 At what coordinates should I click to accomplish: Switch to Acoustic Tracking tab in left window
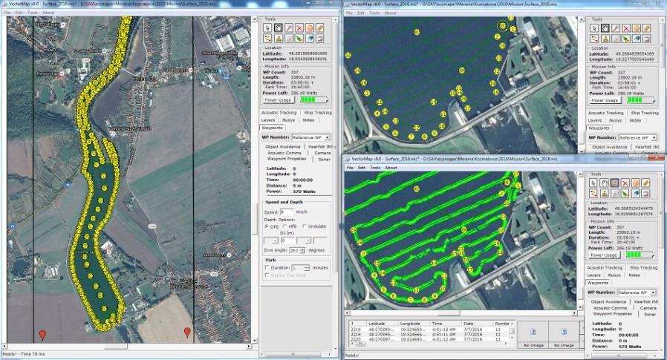tap(279, 113)
